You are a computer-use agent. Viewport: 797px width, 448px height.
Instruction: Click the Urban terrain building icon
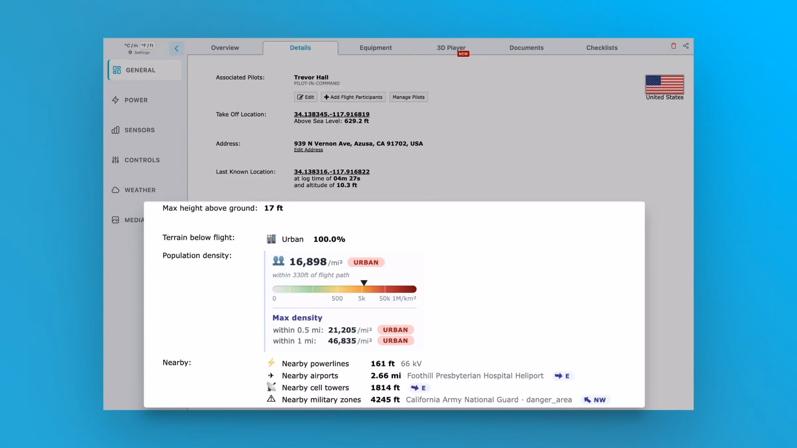[x=271, y=239]
